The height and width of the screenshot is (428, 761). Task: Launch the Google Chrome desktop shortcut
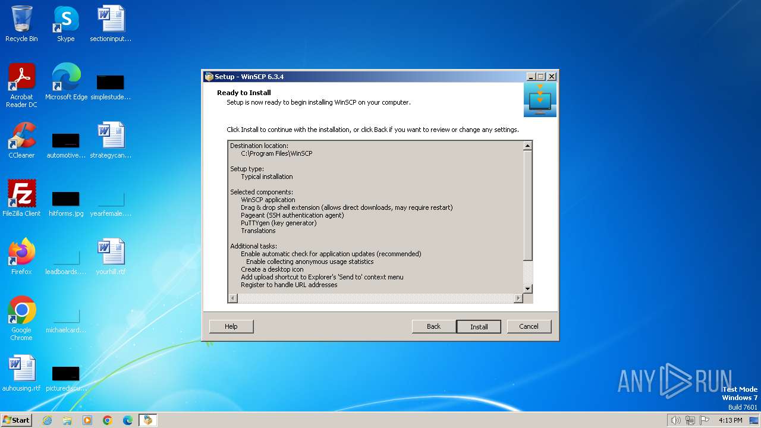21,318
